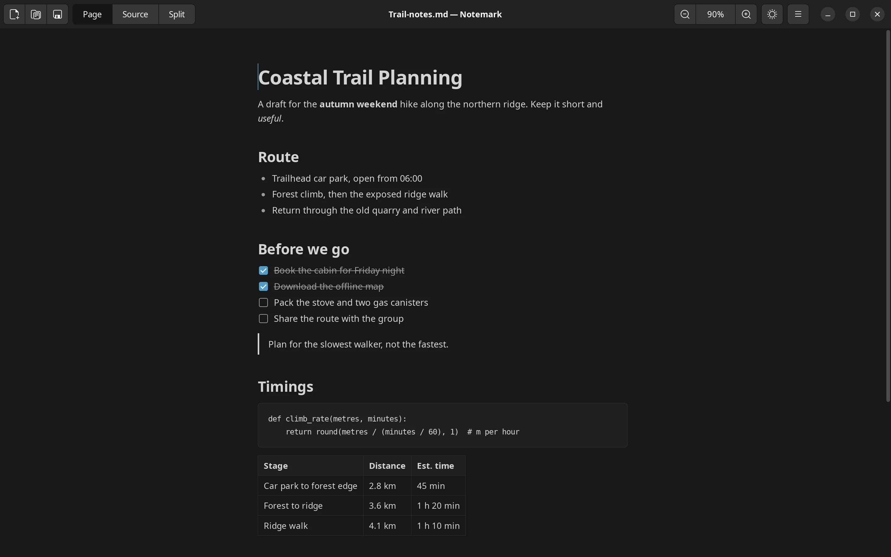Click the 'def climb_rate' code line
Viewport: 891px width, 557px height.
coord(337,419)
